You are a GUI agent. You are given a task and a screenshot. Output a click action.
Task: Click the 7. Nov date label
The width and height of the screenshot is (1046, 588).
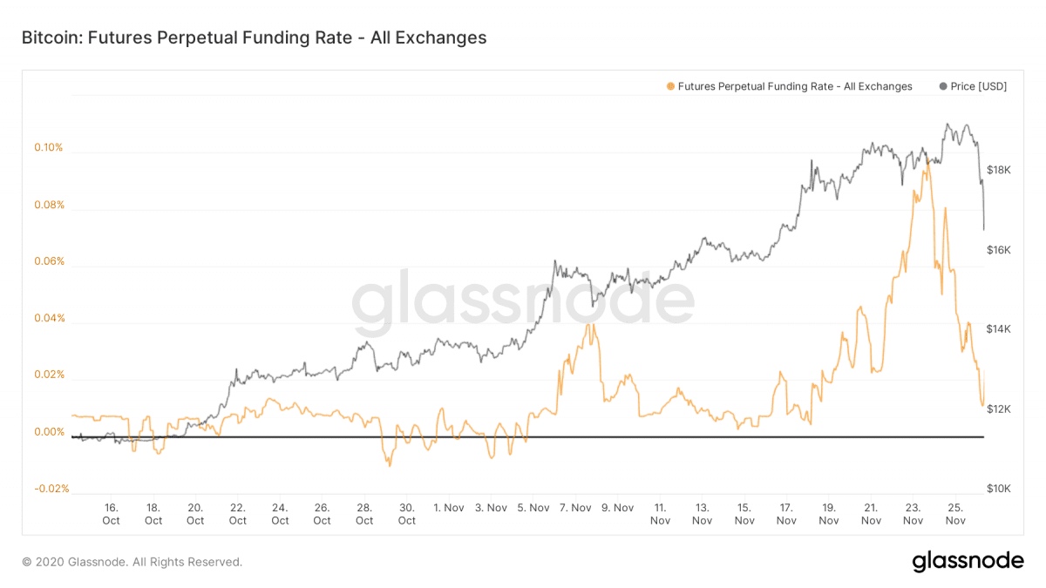tap(575, 507)
